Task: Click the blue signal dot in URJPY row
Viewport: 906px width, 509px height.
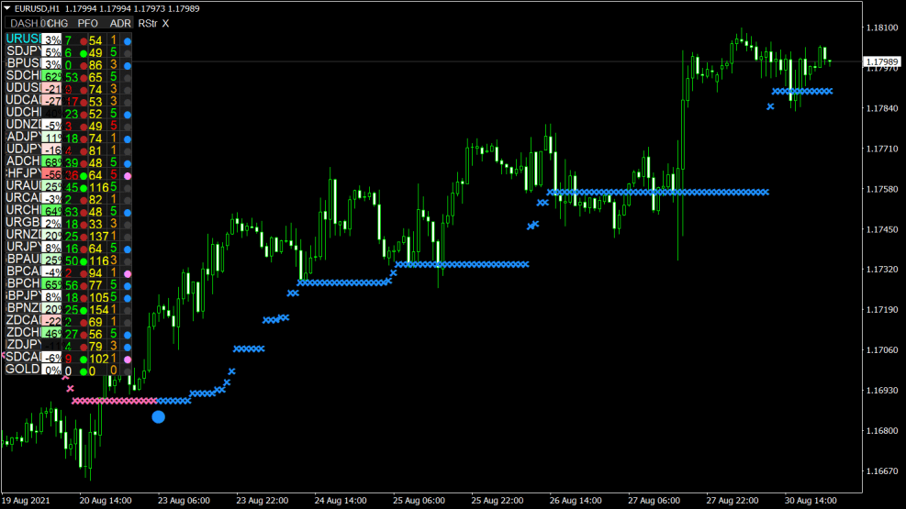Action: (127, 249)
